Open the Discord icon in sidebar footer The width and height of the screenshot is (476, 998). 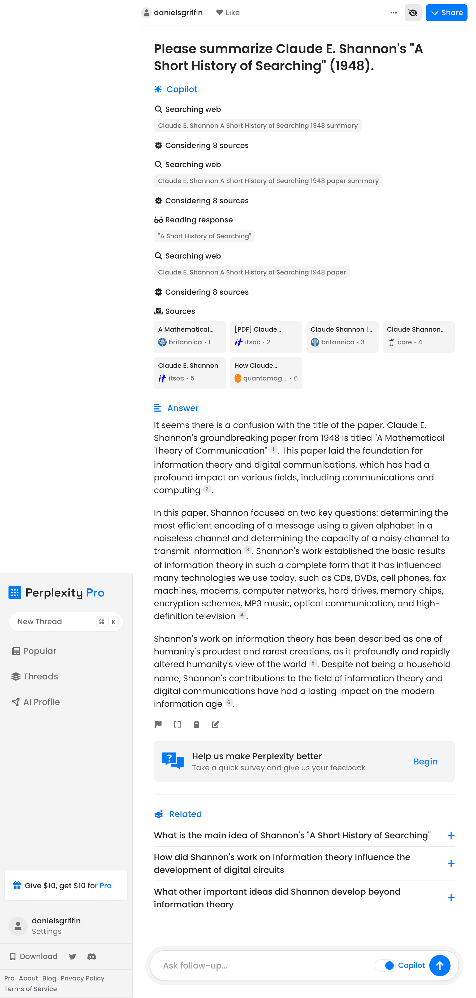(x=92, y=957)
